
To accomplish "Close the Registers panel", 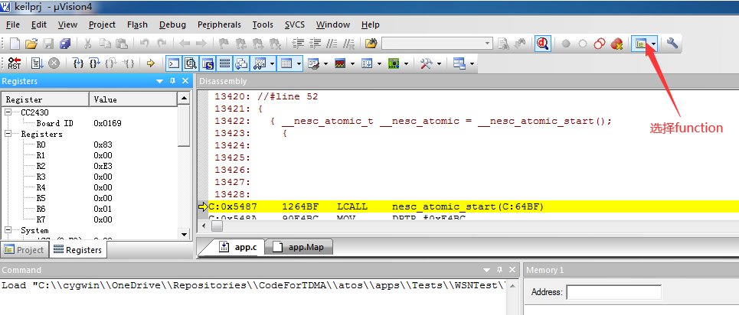I will [x=185, y=81].
